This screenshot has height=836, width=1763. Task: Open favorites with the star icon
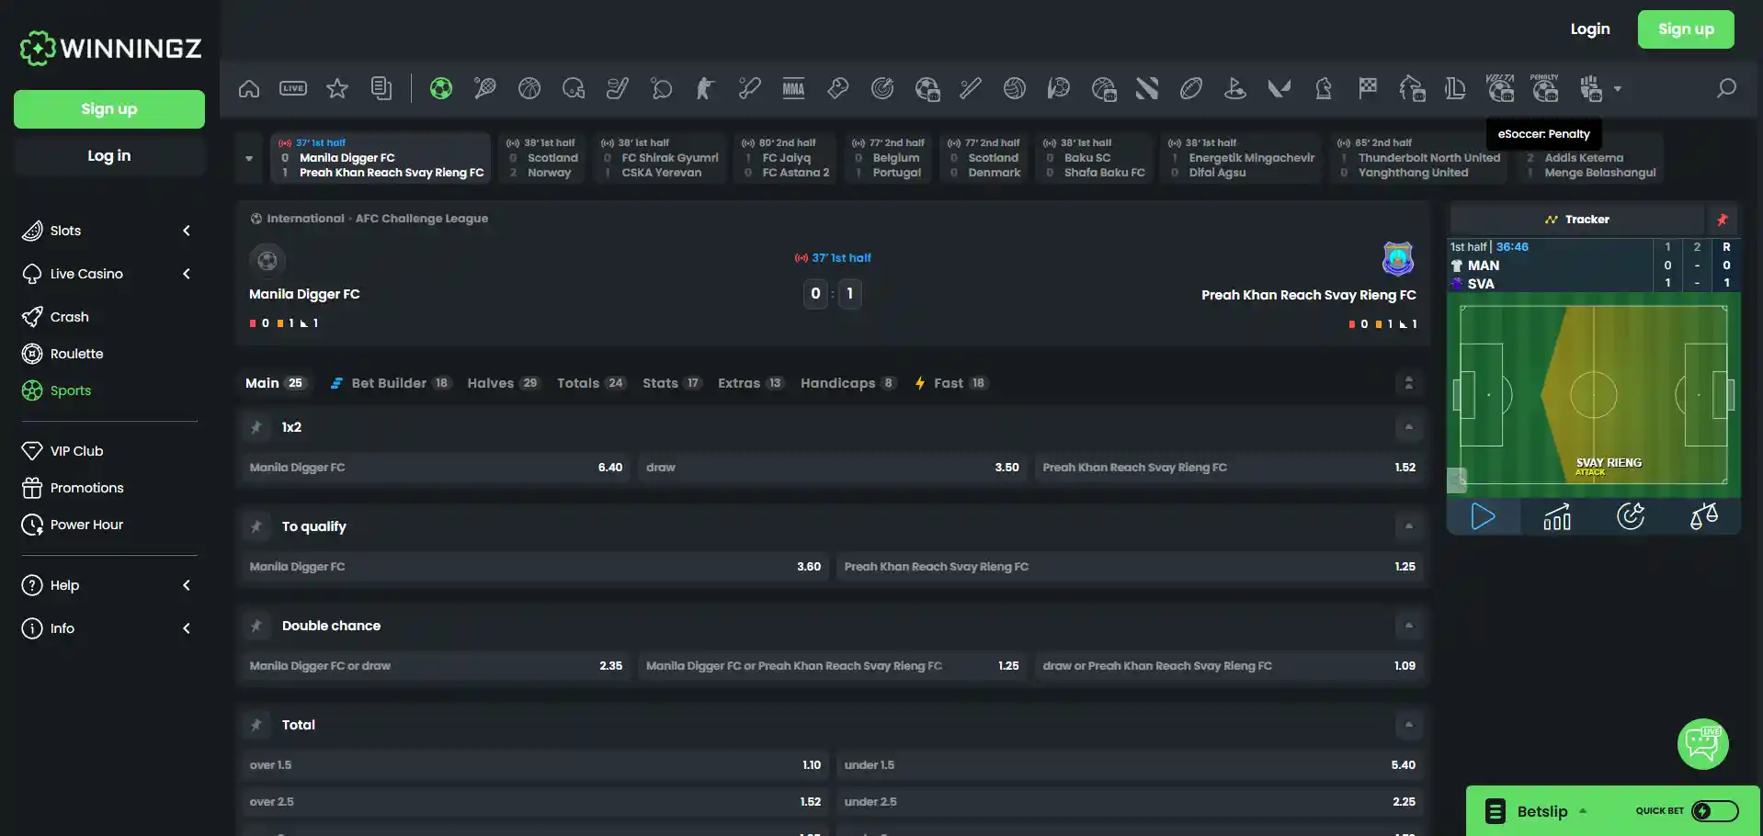point(337,88)
